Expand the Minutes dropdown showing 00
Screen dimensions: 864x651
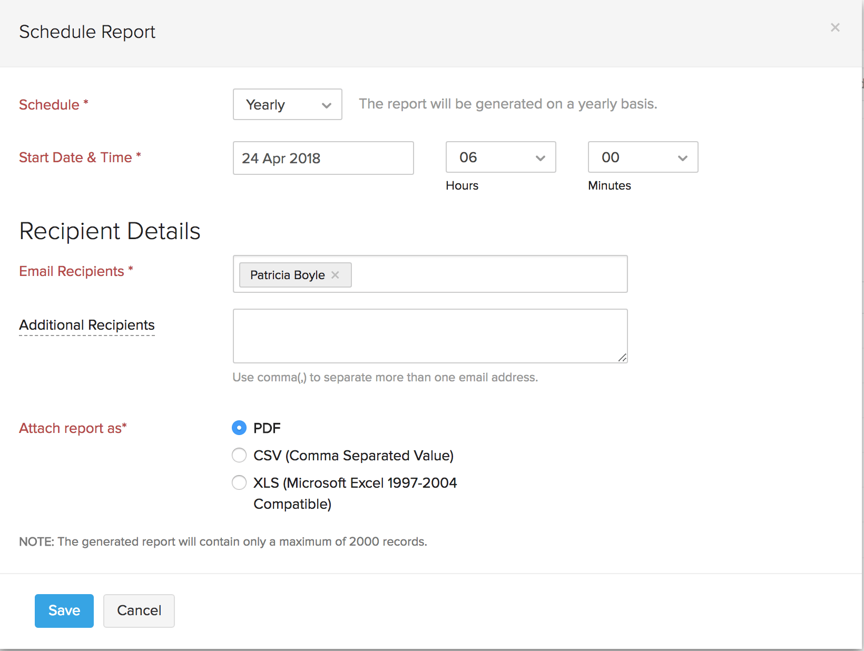(643, 157)
